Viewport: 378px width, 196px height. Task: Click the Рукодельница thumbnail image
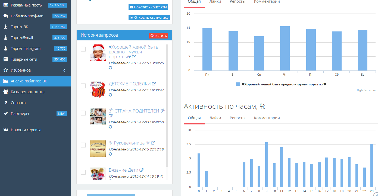(x=98, y=149)
